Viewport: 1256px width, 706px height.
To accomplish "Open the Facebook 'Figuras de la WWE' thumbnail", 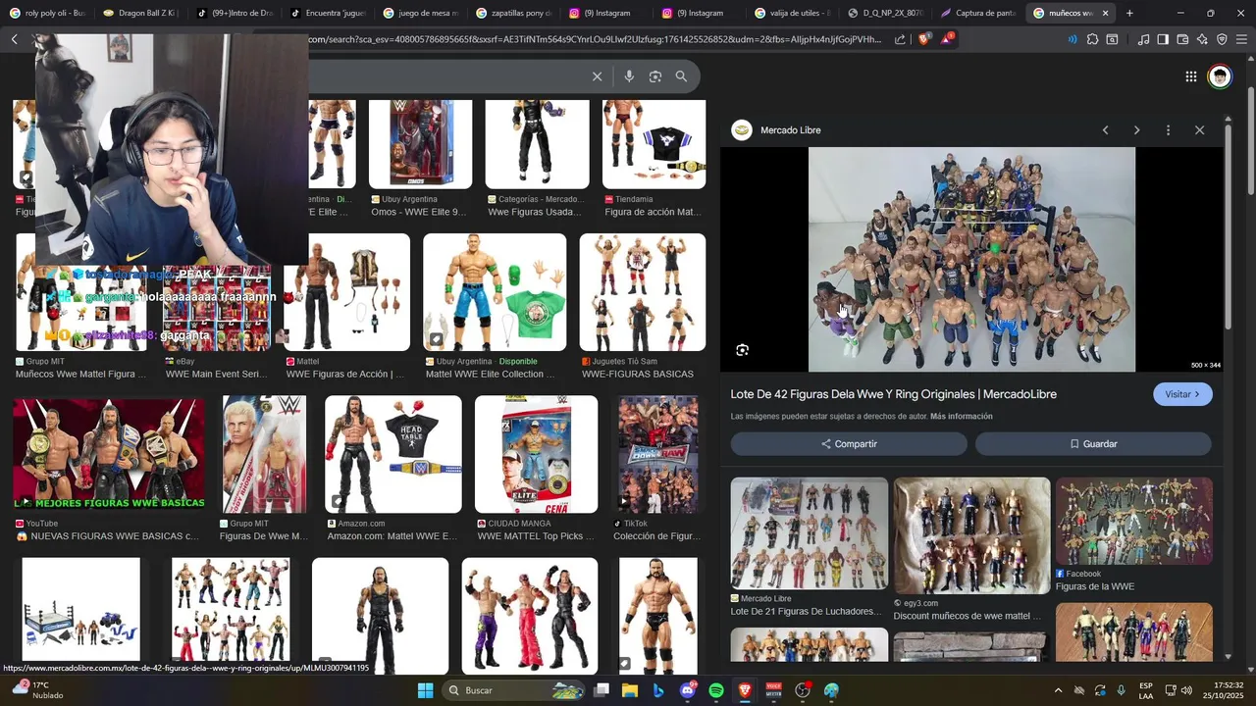I will pyautogui.click(x=1134, y=521).
